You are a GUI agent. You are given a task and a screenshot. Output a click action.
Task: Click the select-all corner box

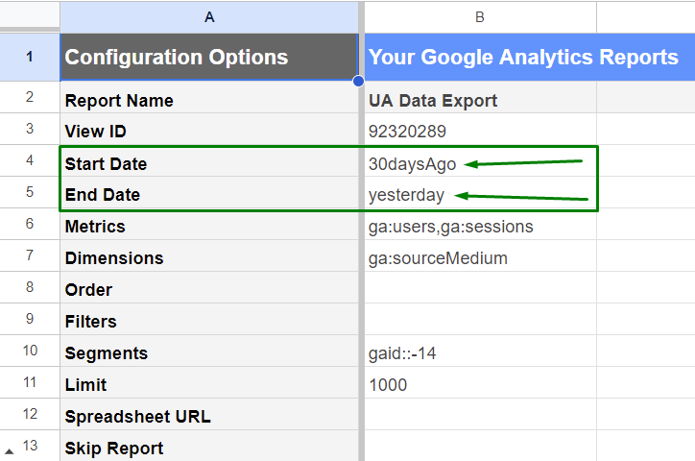(30, 15)
